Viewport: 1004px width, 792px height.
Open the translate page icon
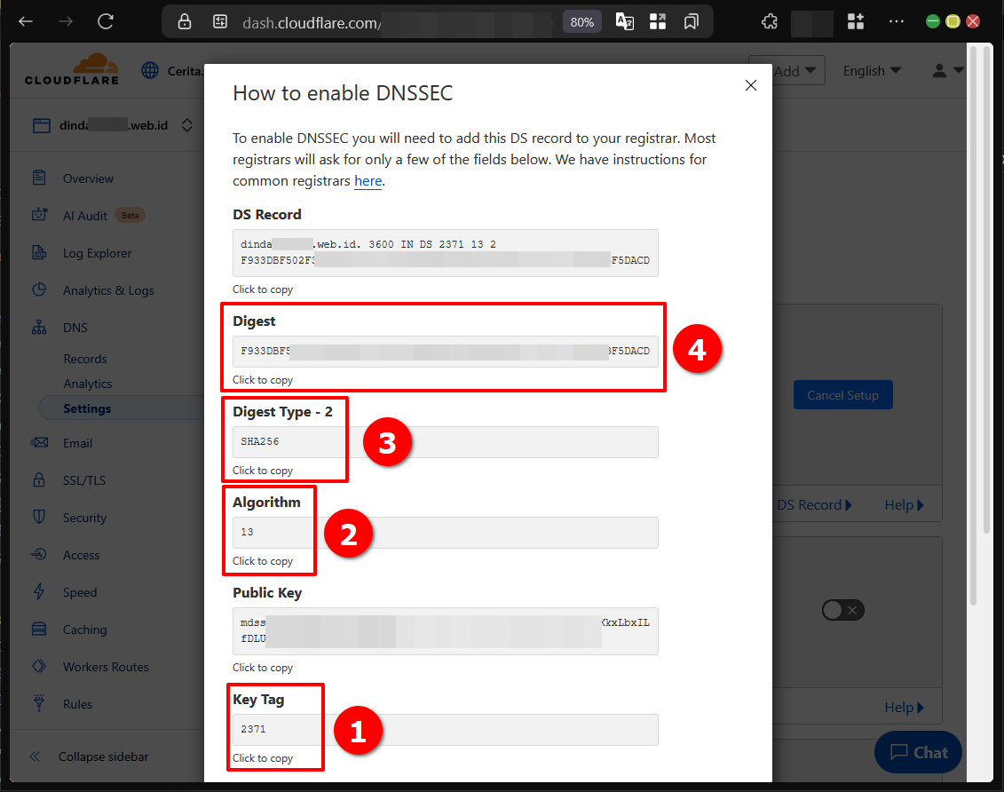(x=624, y=22)
